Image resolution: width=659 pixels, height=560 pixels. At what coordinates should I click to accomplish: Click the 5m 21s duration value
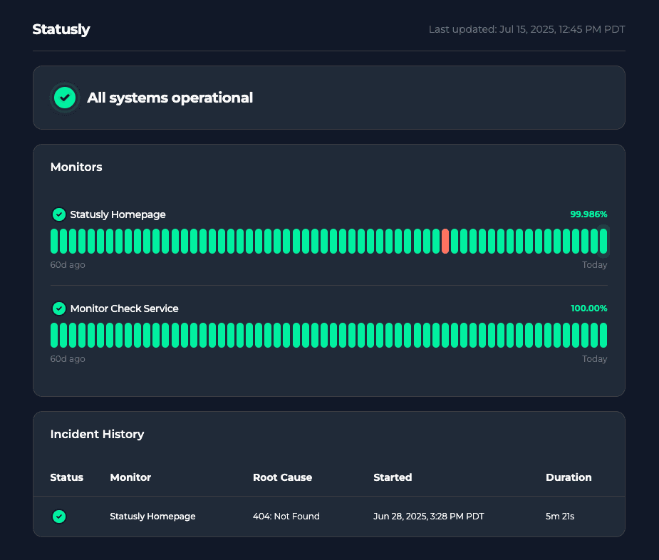pyautogui.click(x=560, y=517)
